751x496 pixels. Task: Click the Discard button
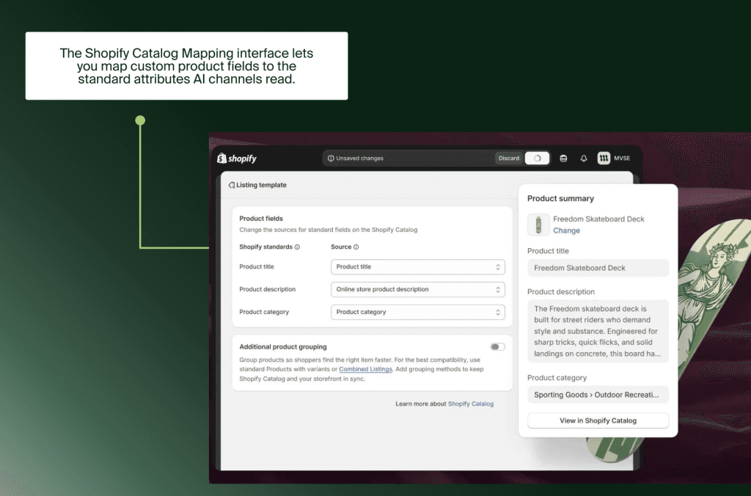(x=509, y=158)
